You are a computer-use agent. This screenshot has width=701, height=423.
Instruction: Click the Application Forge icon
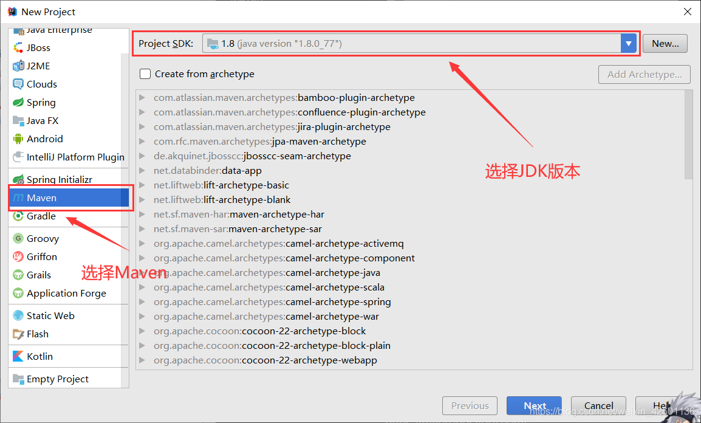click(18, 294)
